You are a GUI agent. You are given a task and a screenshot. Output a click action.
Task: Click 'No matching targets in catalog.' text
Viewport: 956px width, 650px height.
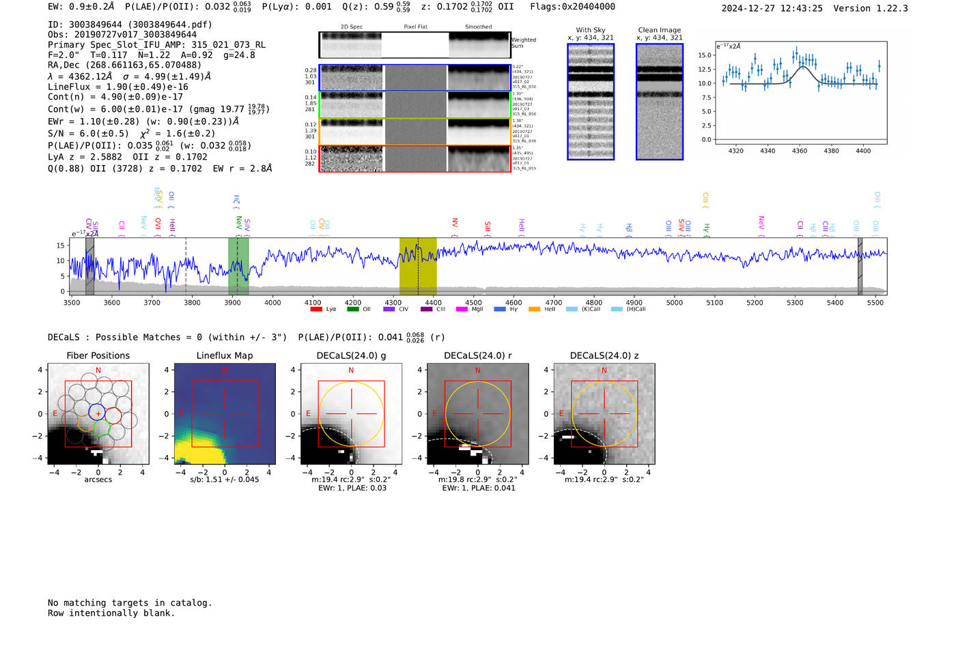pyautogui.click(x=130, y=603)
